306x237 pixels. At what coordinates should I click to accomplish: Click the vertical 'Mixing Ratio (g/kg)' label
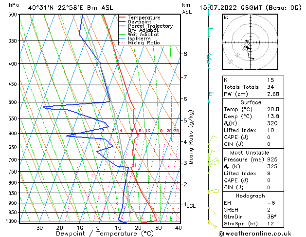point(191,137)
